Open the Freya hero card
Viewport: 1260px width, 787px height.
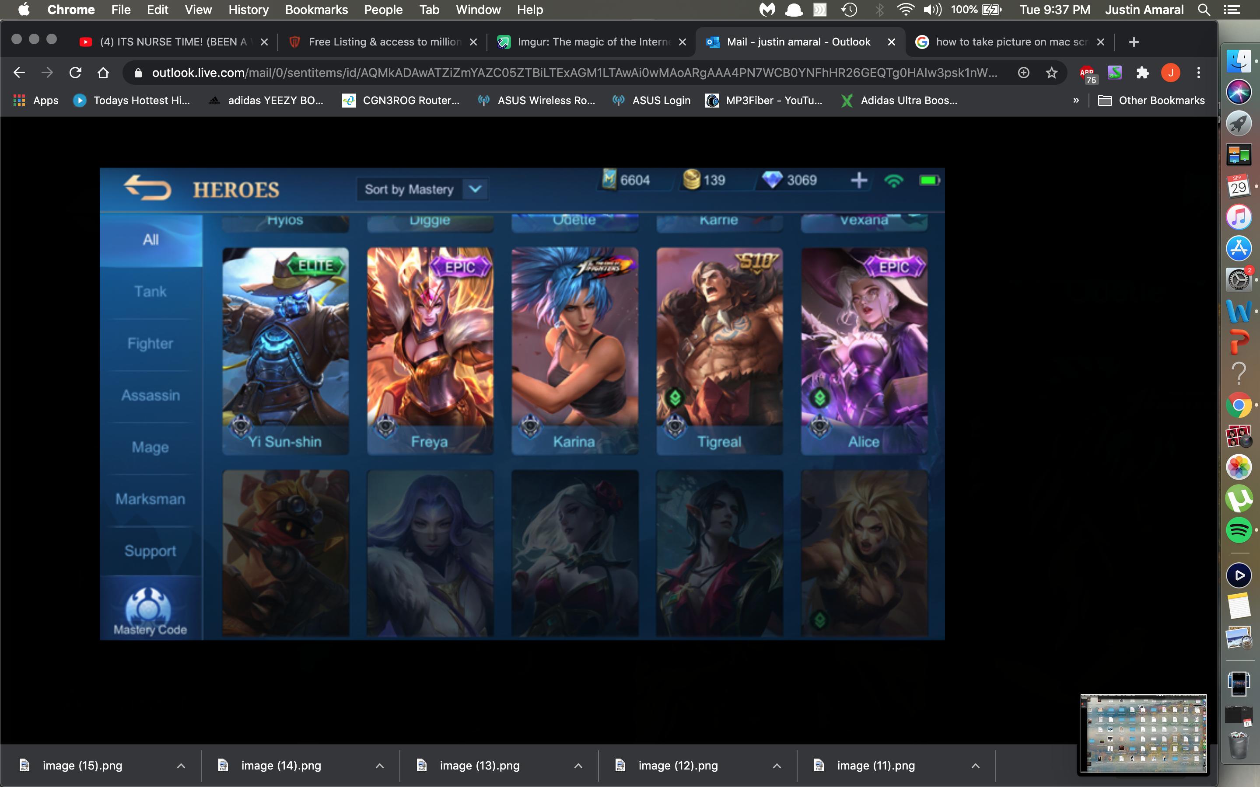pos(430,352)
